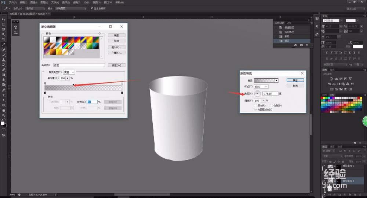Viewport: 367px width, 198px height.
Task: Expand the gradient preview picker arrow
Action: (276, 80)
